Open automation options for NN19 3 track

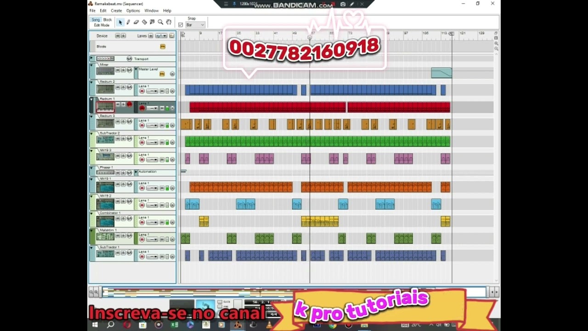coord(130,156)
